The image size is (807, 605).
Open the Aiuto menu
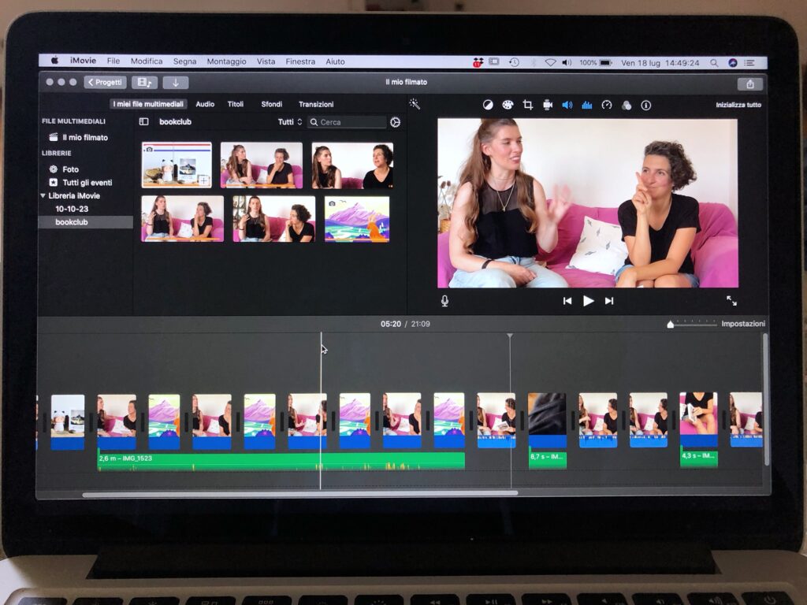pos(335,61)
